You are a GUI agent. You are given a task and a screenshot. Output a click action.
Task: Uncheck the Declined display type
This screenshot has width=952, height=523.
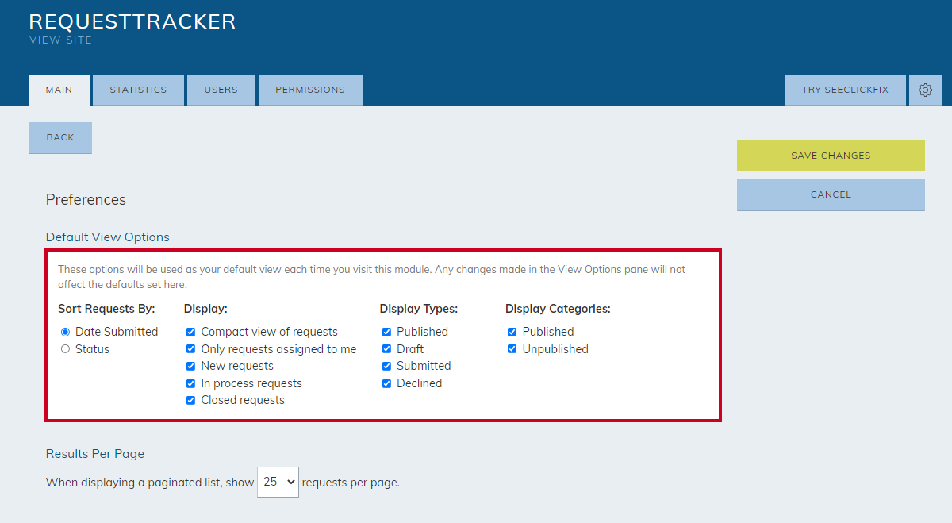(386, 383)
